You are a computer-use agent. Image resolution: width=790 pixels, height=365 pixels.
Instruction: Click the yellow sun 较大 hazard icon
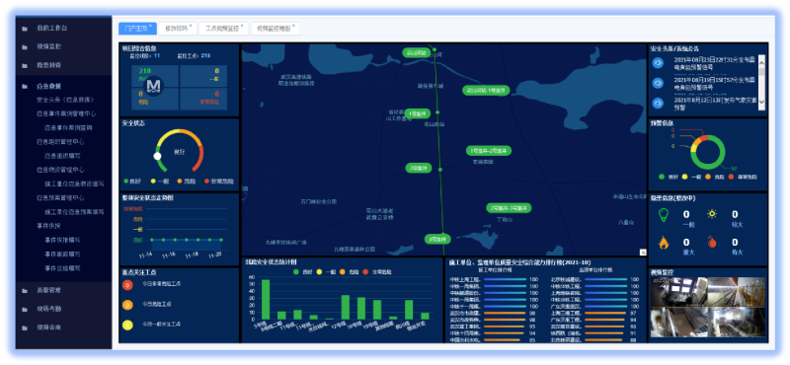711,214
